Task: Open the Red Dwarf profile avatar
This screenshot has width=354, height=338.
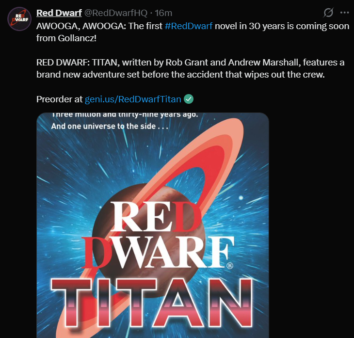Action: 19,19
